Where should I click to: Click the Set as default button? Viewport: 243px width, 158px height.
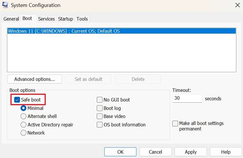click(x=89, y=79)
